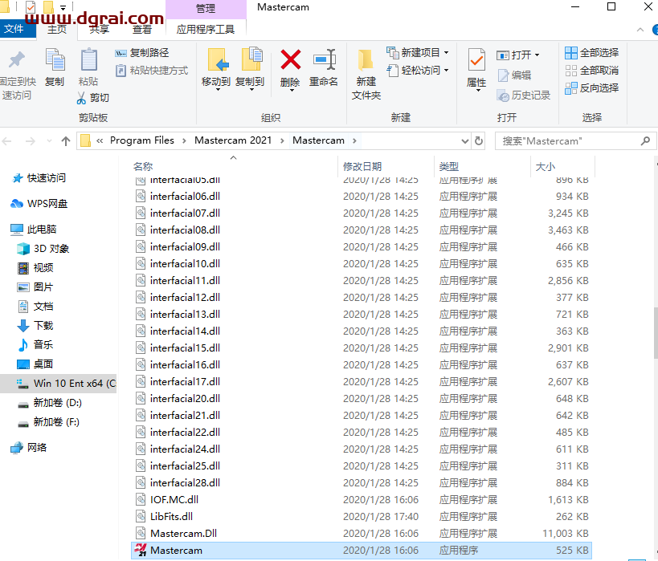
Task: Select the Mastercam application file
Action: 177,550
